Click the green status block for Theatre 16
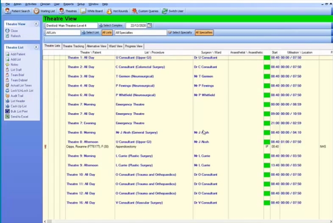 point(267,203)
